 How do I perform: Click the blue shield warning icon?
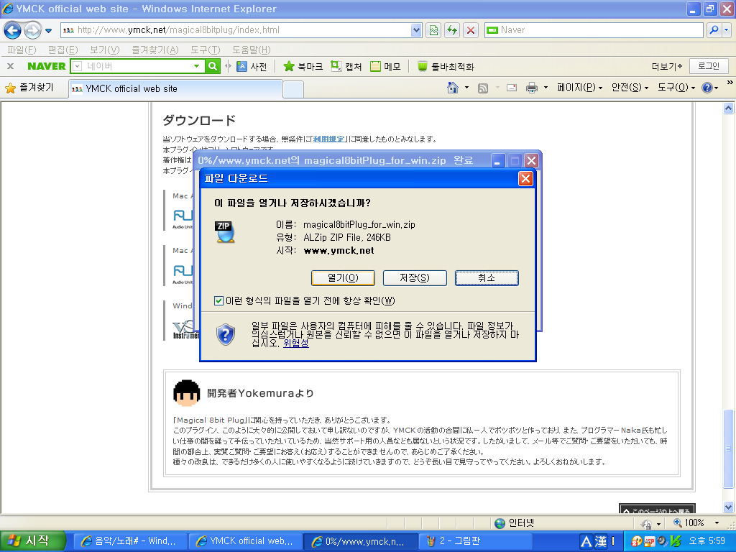[225, 334]
